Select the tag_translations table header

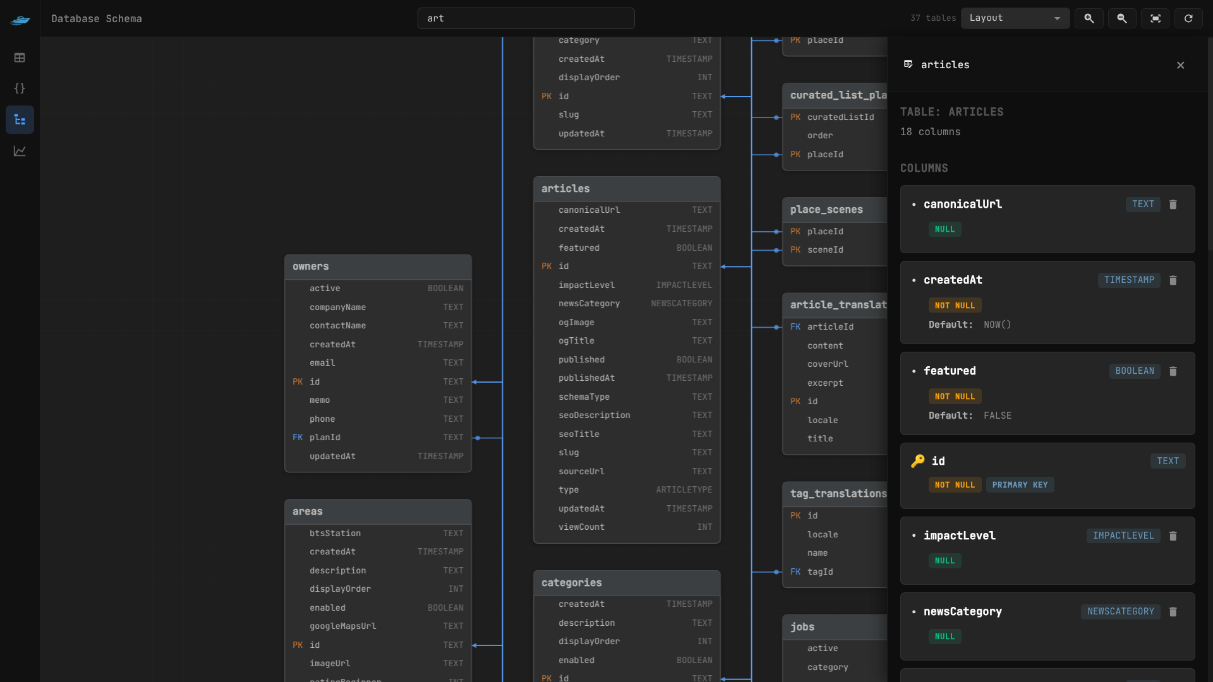pyautogui.click(x=835, y=494)
